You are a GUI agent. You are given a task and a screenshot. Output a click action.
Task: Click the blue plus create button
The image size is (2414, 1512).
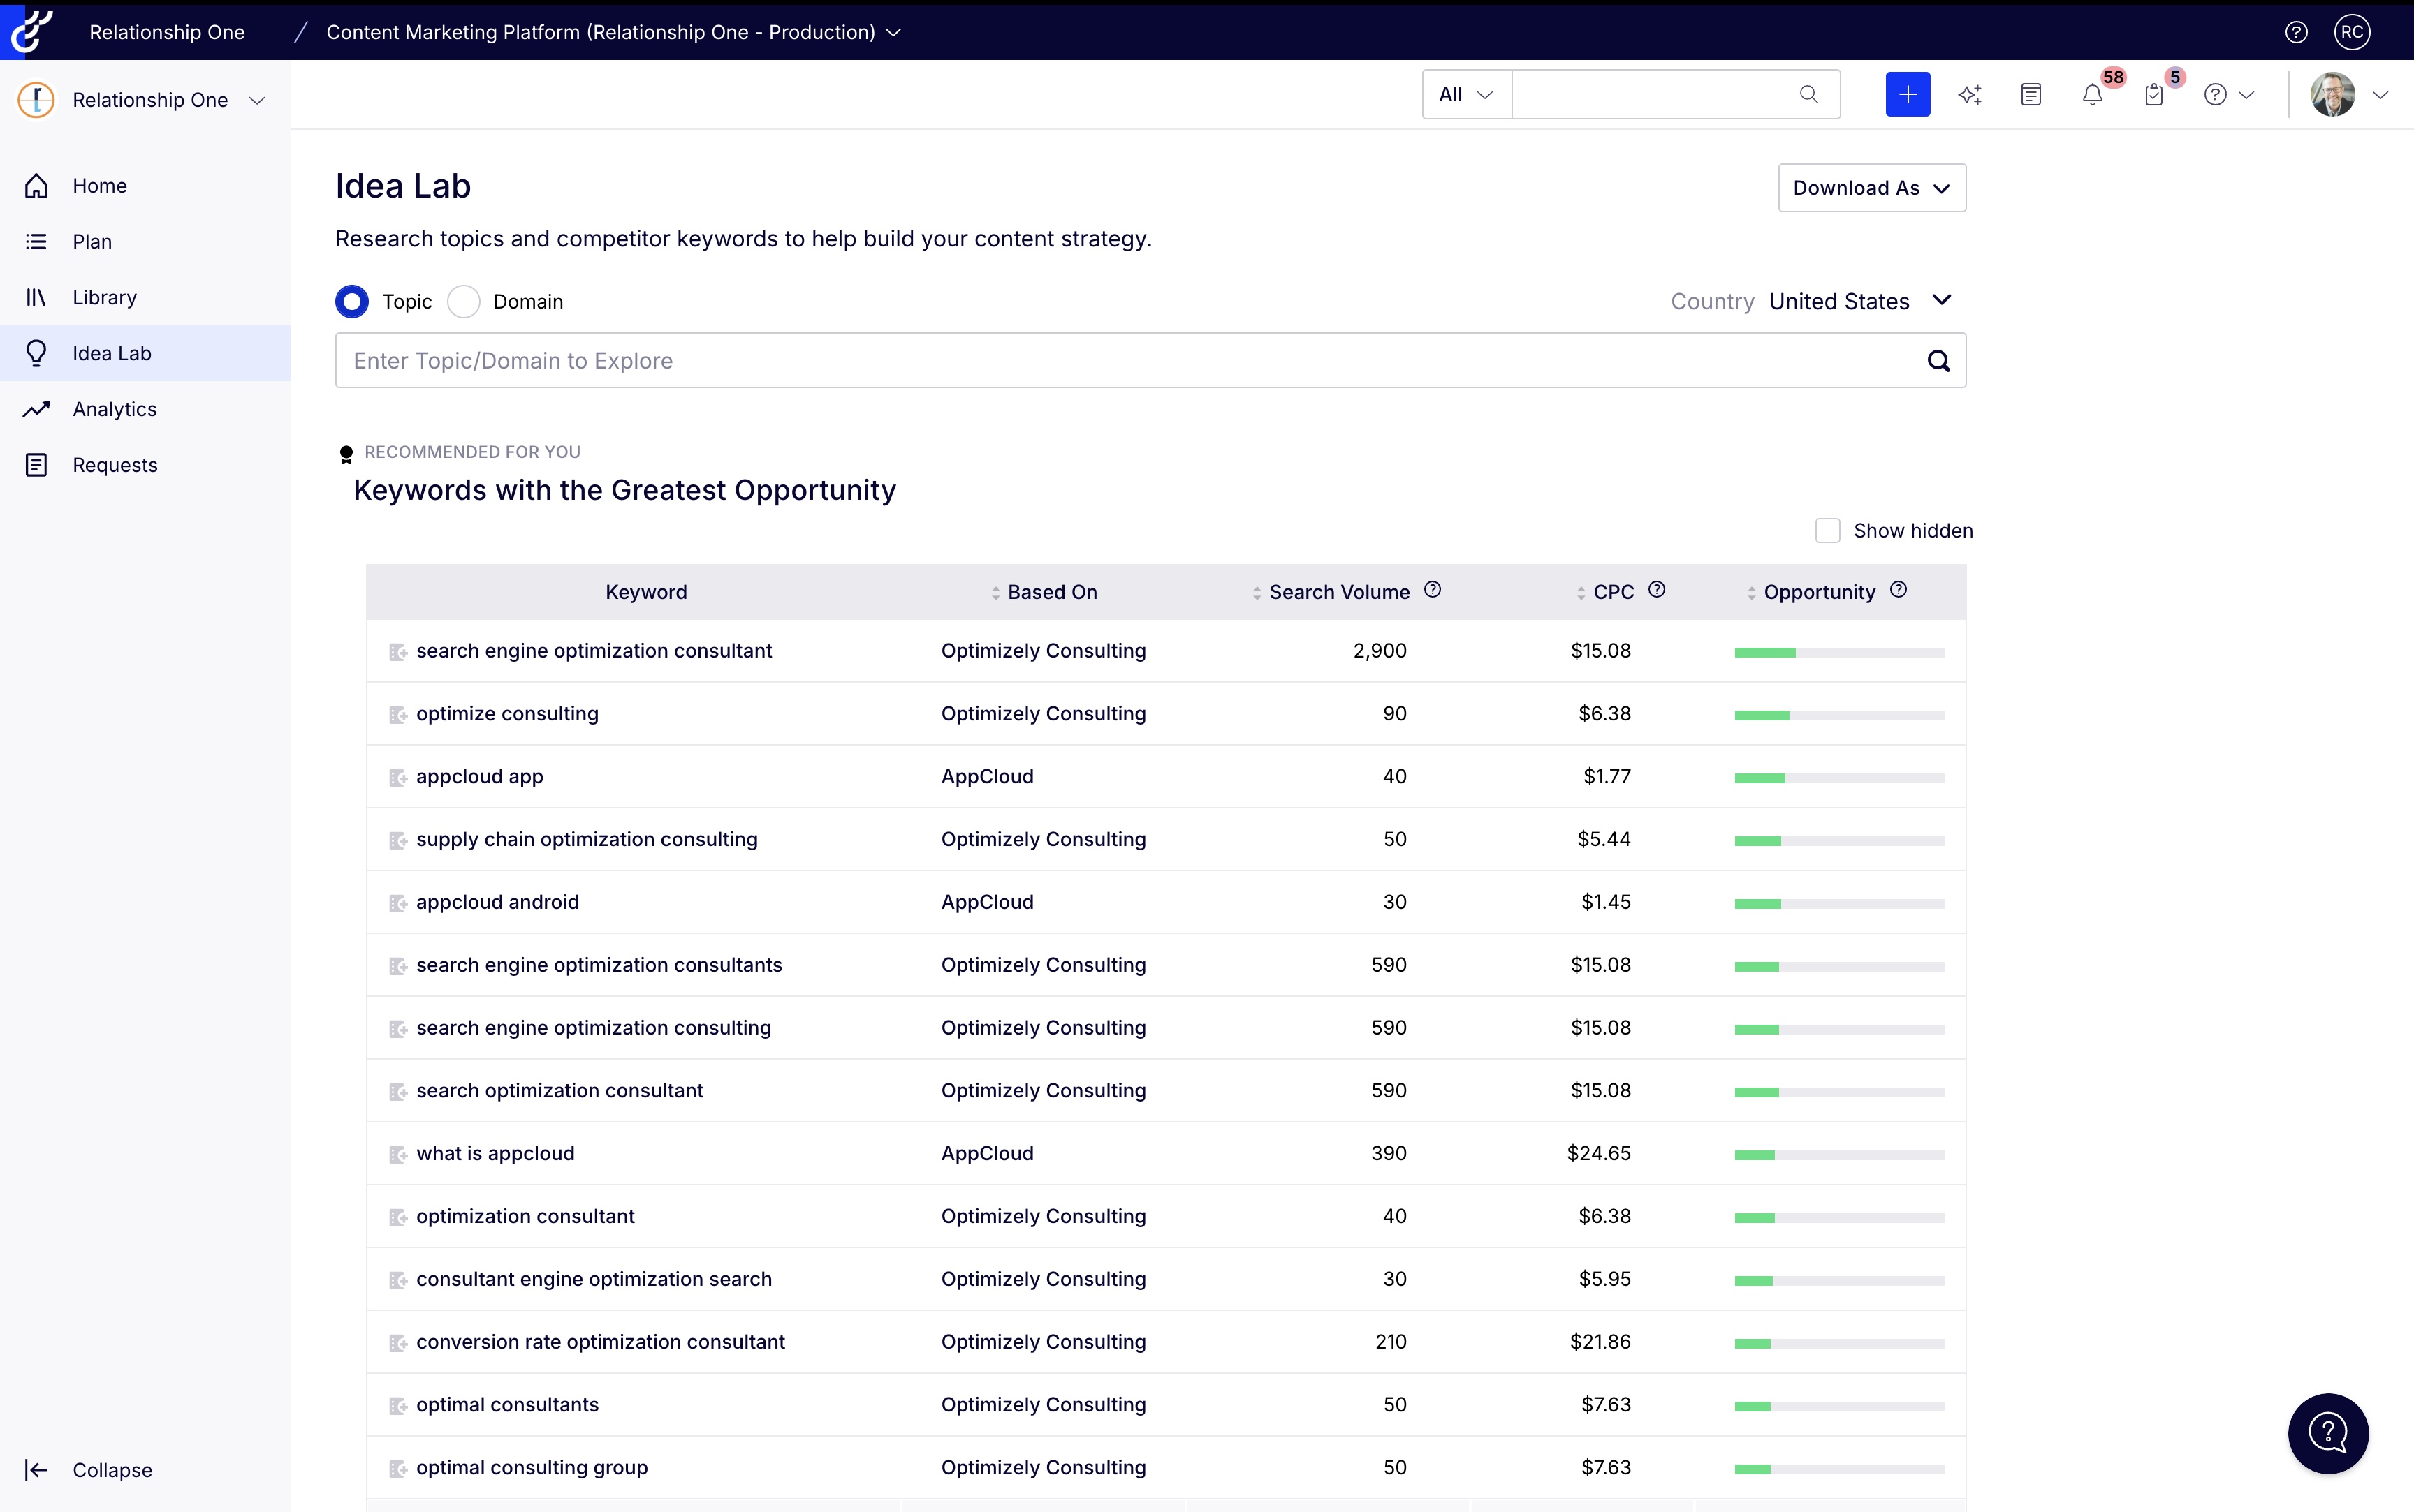click(1907, 94)
